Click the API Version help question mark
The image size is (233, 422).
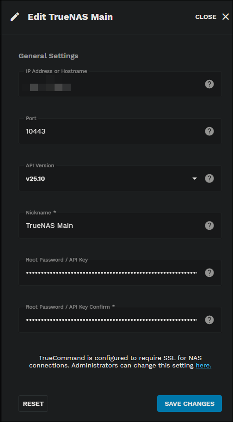coord(209,178)
